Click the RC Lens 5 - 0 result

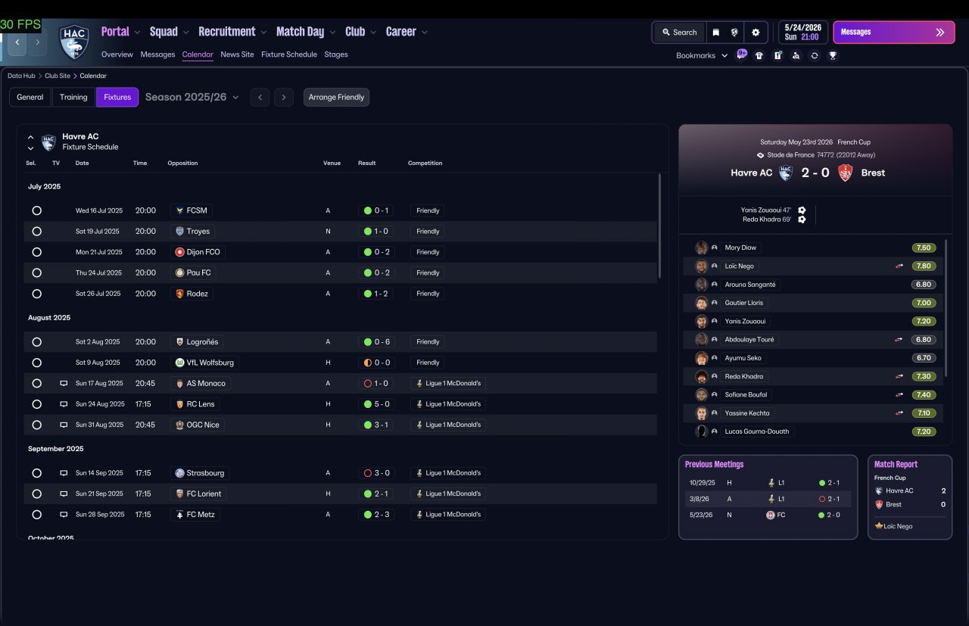376,404
